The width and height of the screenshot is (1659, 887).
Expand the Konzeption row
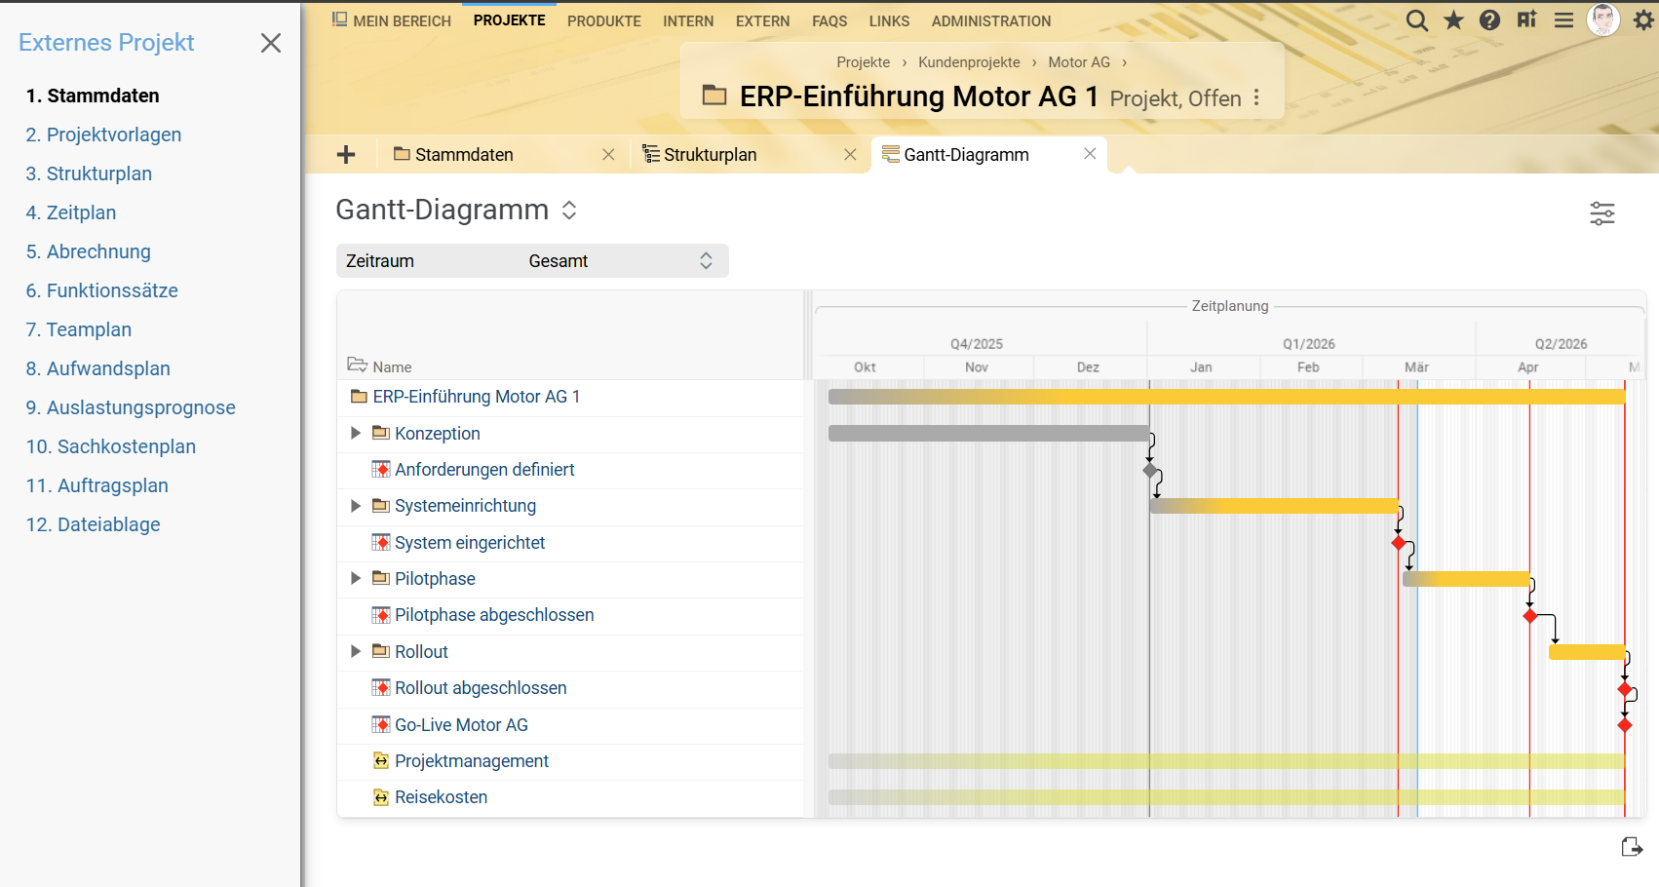pos(356,433)
